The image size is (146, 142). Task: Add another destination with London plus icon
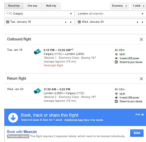[x=142, y=14]
